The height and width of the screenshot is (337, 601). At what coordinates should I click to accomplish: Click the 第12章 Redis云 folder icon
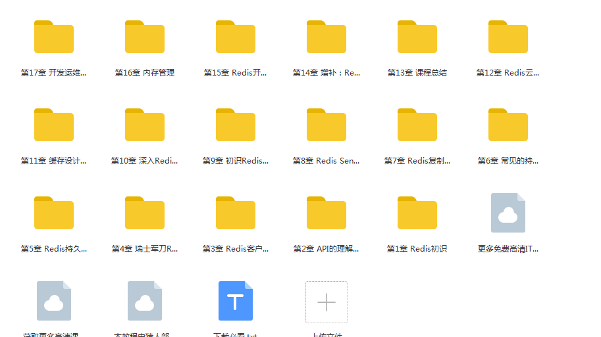508,37
